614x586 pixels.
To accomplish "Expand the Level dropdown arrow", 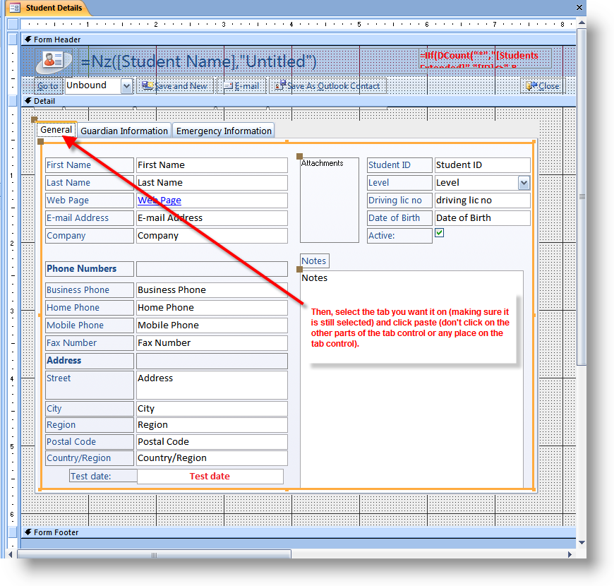I will click(524, 183).
